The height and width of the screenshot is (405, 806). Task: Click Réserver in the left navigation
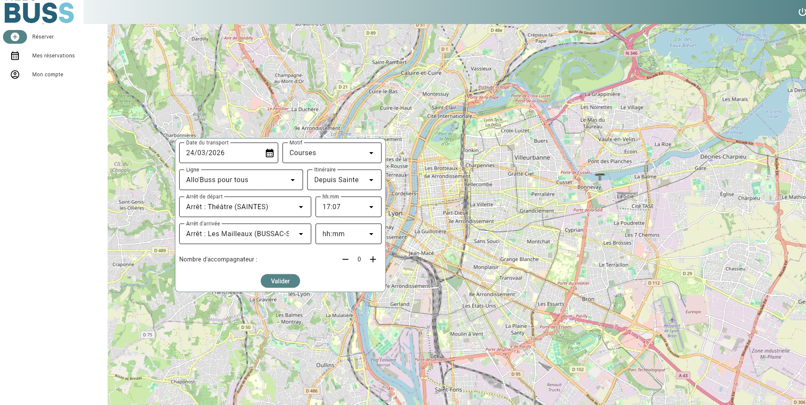[42, 37]
